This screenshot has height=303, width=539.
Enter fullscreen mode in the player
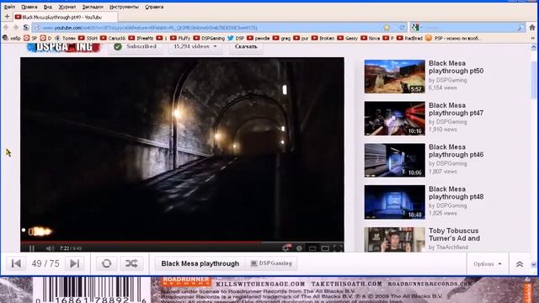click(x=338, y=248)
